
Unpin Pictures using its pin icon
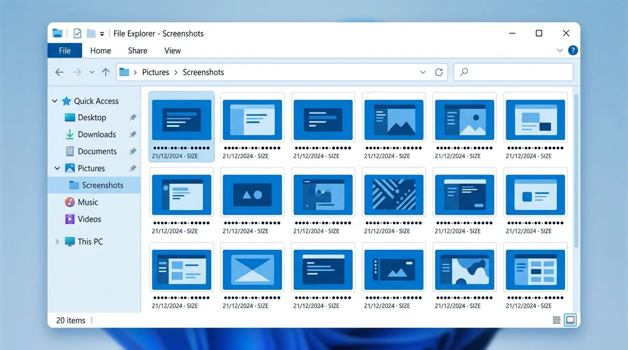(133, 168)
